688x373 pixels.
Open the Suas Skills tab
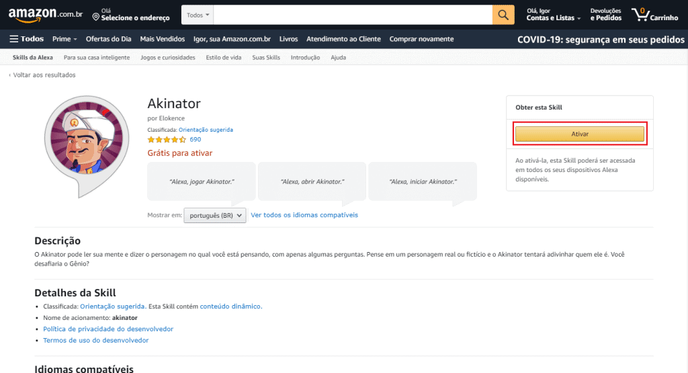[x=266, y=58]
